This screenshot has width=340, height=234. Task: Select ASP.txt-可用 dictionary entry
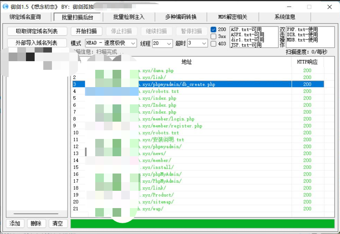coord(246,29)
